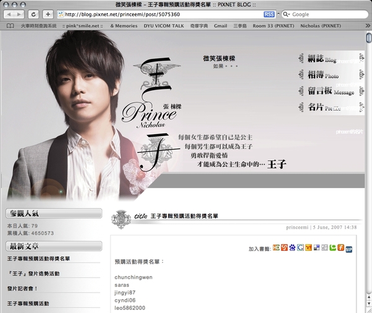Click the 本日人氣: 79 counter text
Viewport: 372px width, 313px height.
point(22,226)
